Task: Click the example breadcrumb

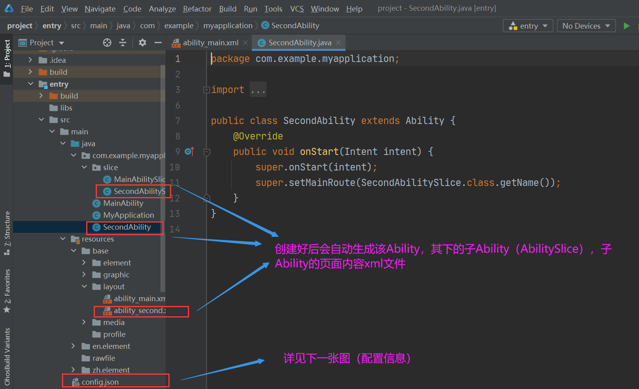Action: click(179, 25)
